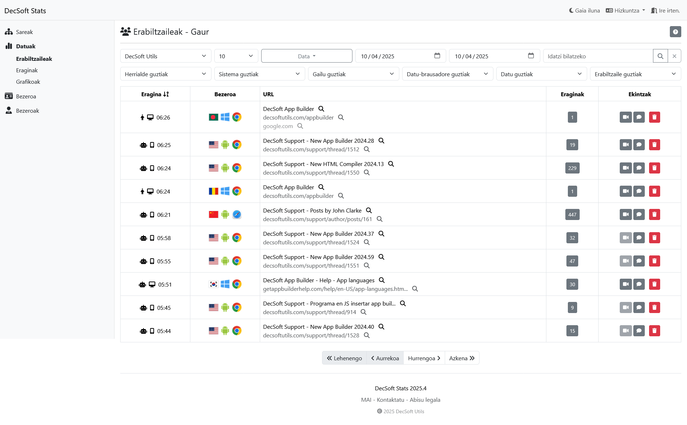This screenshot has height=425, width=687.
Task: Open the Herrialde guztiak country filter
Action: (x=165, y=74)
